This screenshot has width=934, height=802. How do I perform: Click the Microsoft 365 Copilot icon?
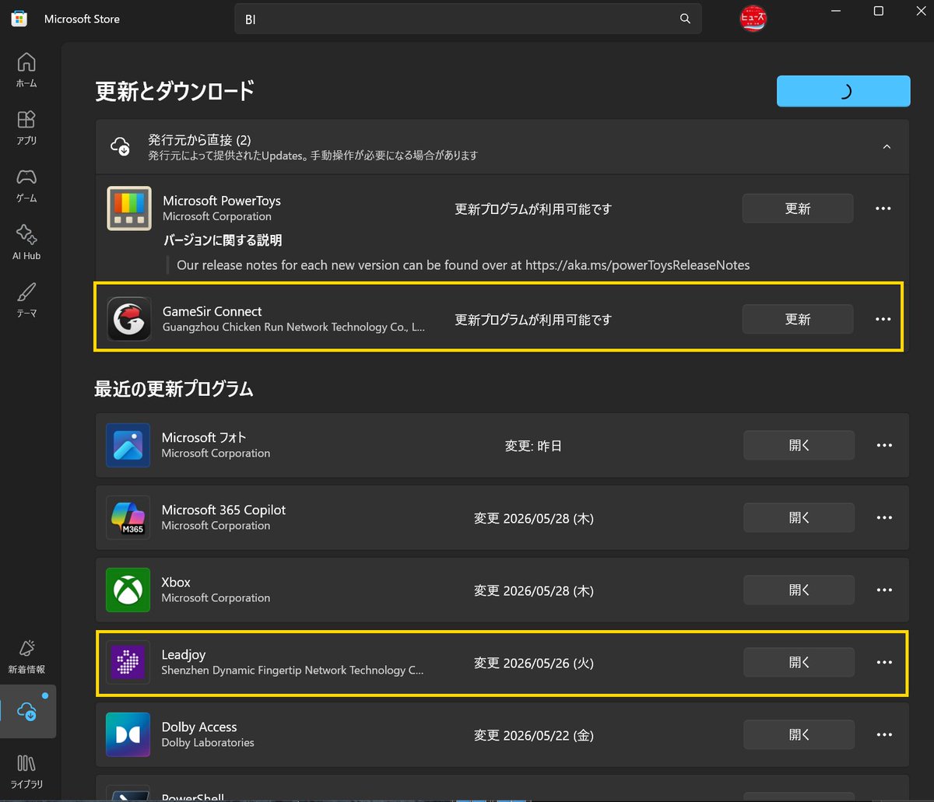(x=128, y=517)
